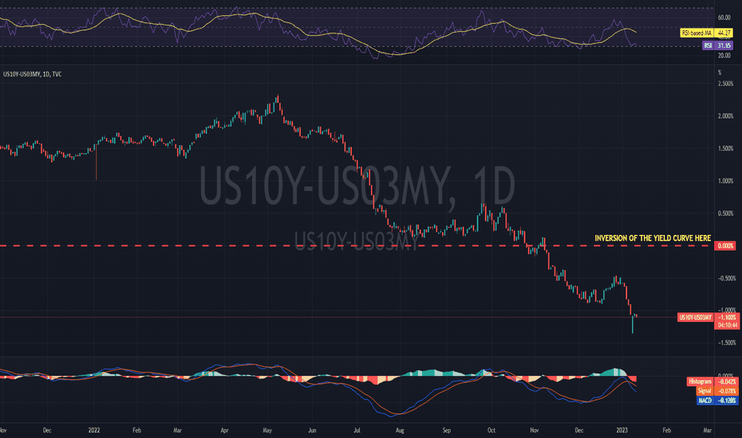Click the Sep label on time axis
This screenshot has width=742, height=438.
[447, 430]
